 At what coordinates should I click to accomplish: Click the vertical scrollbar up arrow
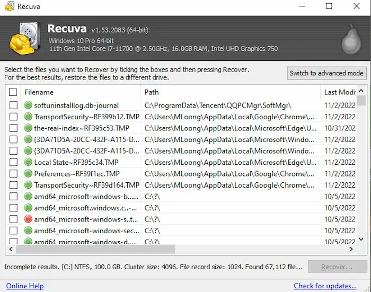tap(361, 91)
